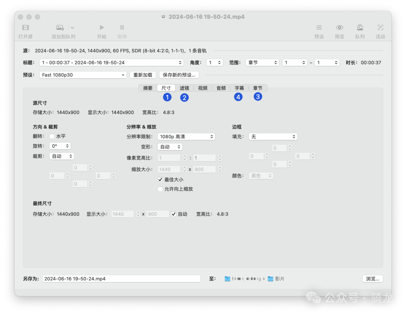Image resolution: width=406 pixels, height=314 pixels.
Task: Click 保存新的预设... button
Action: click(179, 75)
